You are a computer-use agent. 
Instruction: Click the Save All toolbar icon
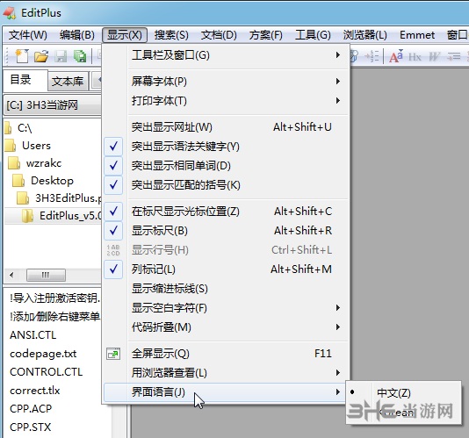tap(80, 56)
